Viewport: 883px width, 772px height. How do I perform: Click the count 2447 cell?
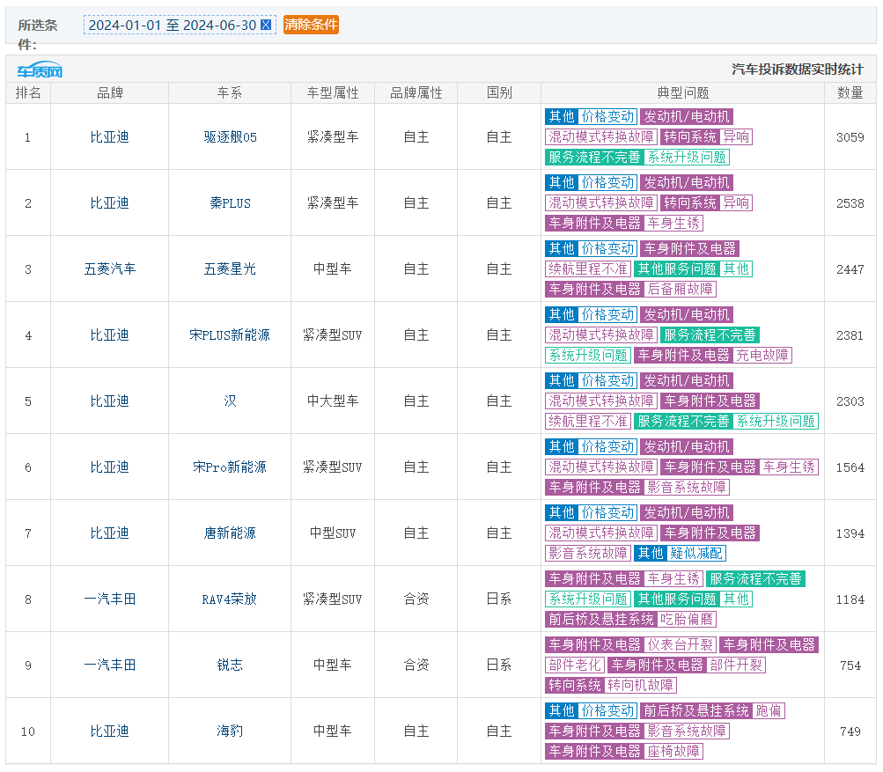pos(850,268)
